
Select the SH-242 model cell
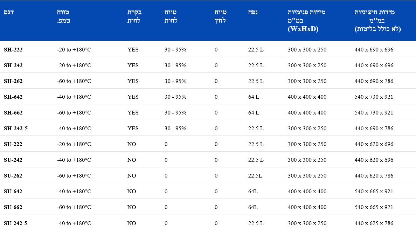pos(13,65)
